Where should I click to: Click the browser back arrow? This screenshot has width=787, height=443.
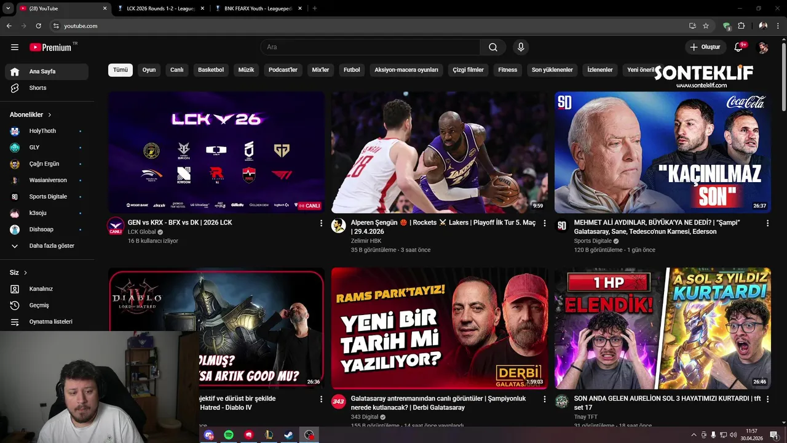(9, 26)
